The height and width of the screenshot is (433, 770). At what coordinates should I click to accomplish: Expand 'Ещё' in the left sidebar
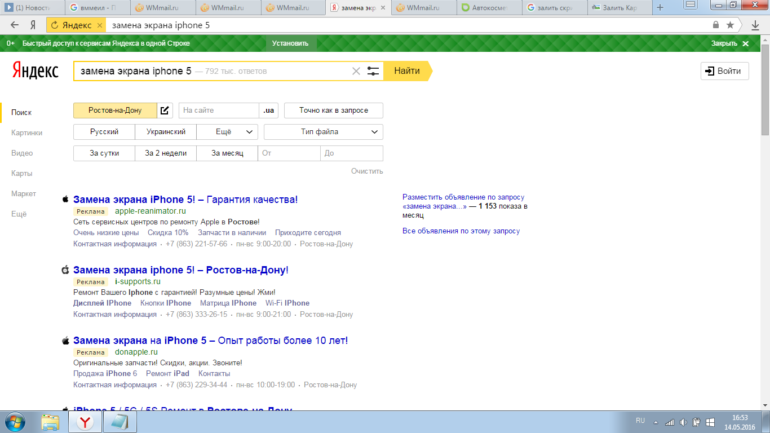[x=19, y=214]
